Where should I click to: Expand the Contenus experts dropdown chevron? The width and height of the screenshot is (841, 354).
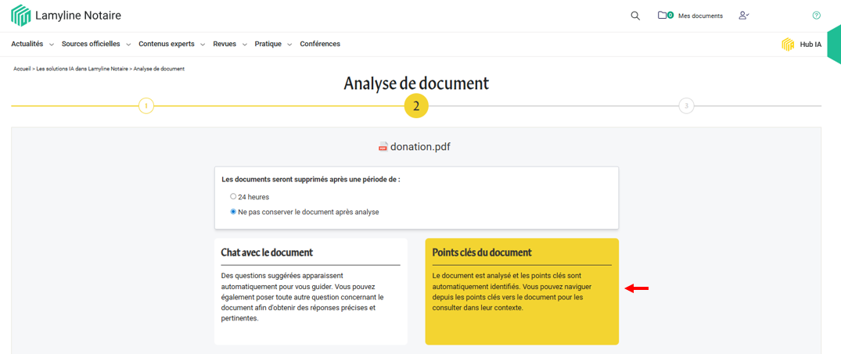tap(203, 45)
